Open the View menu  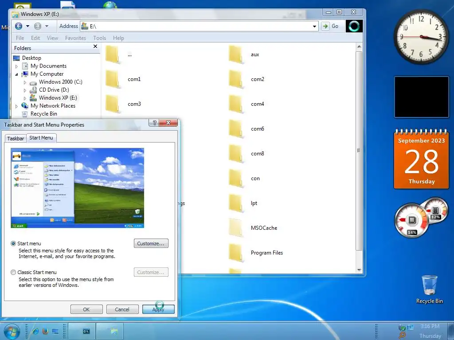tap(52, 38)
